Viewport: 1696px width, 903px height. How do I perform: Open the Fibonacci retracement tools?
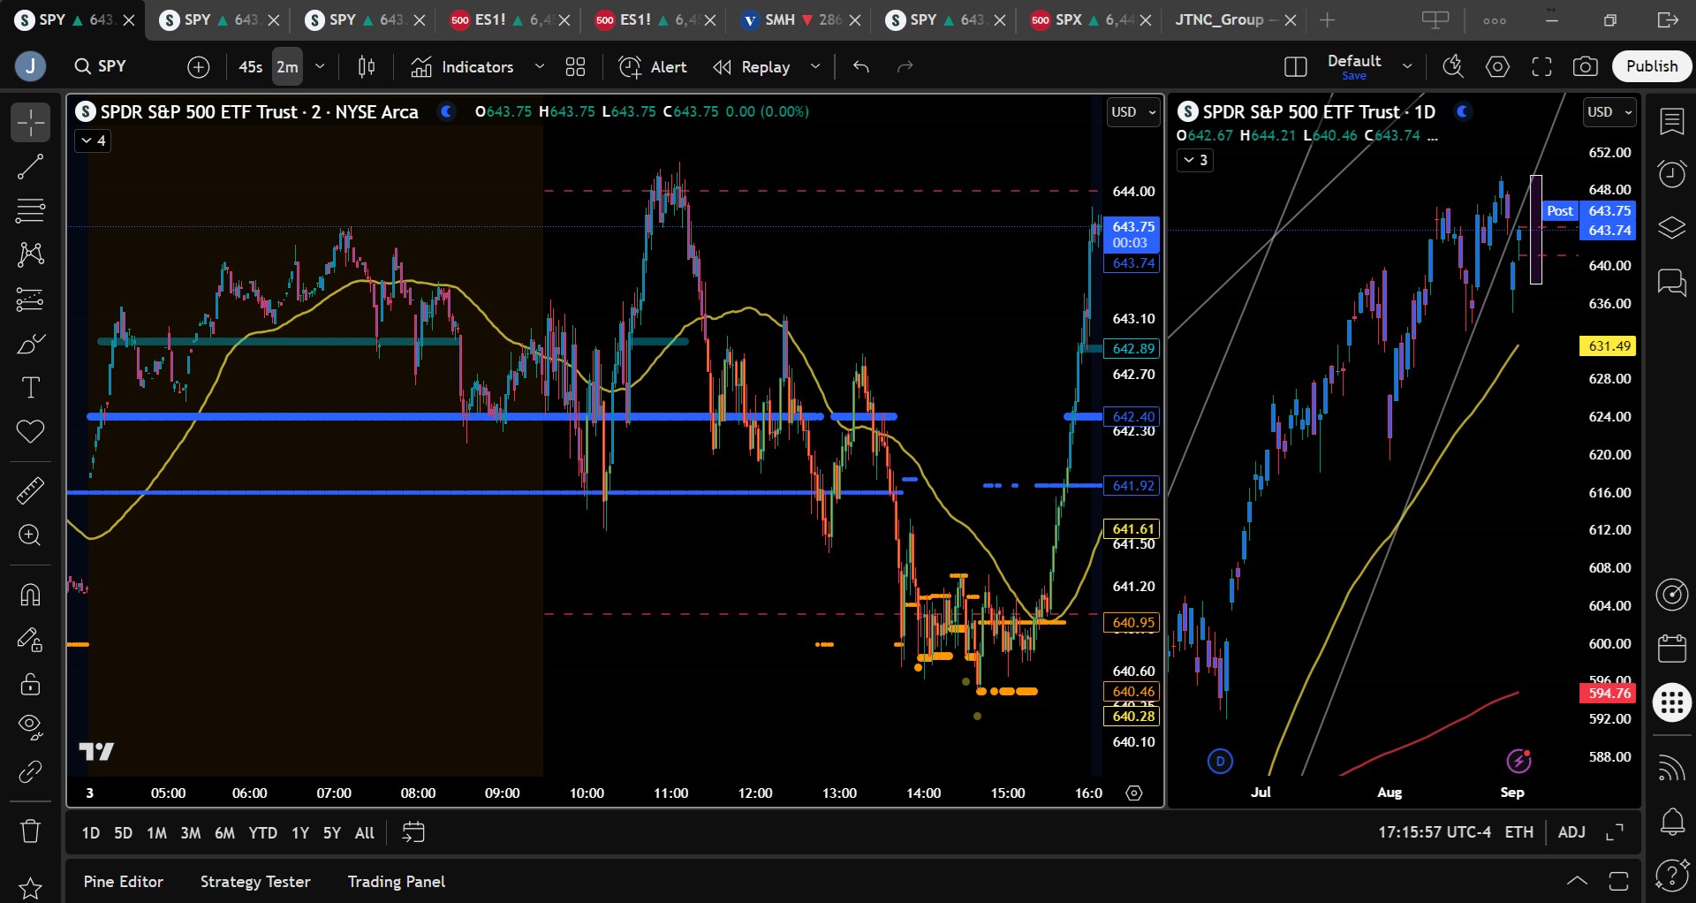point(30,211)
